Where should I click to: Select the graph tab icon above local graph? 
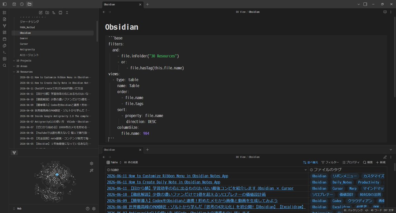tap(14, 153)
